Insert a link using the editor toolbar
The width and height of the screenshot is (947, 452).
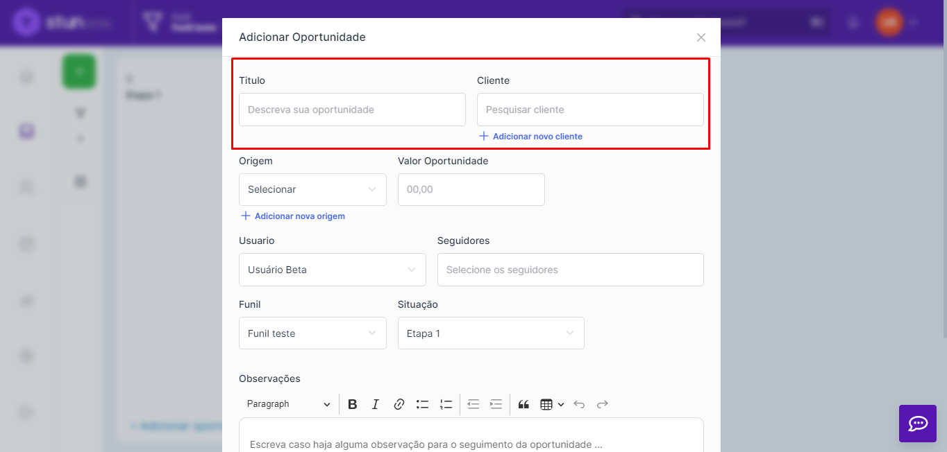tap(399, 404)
